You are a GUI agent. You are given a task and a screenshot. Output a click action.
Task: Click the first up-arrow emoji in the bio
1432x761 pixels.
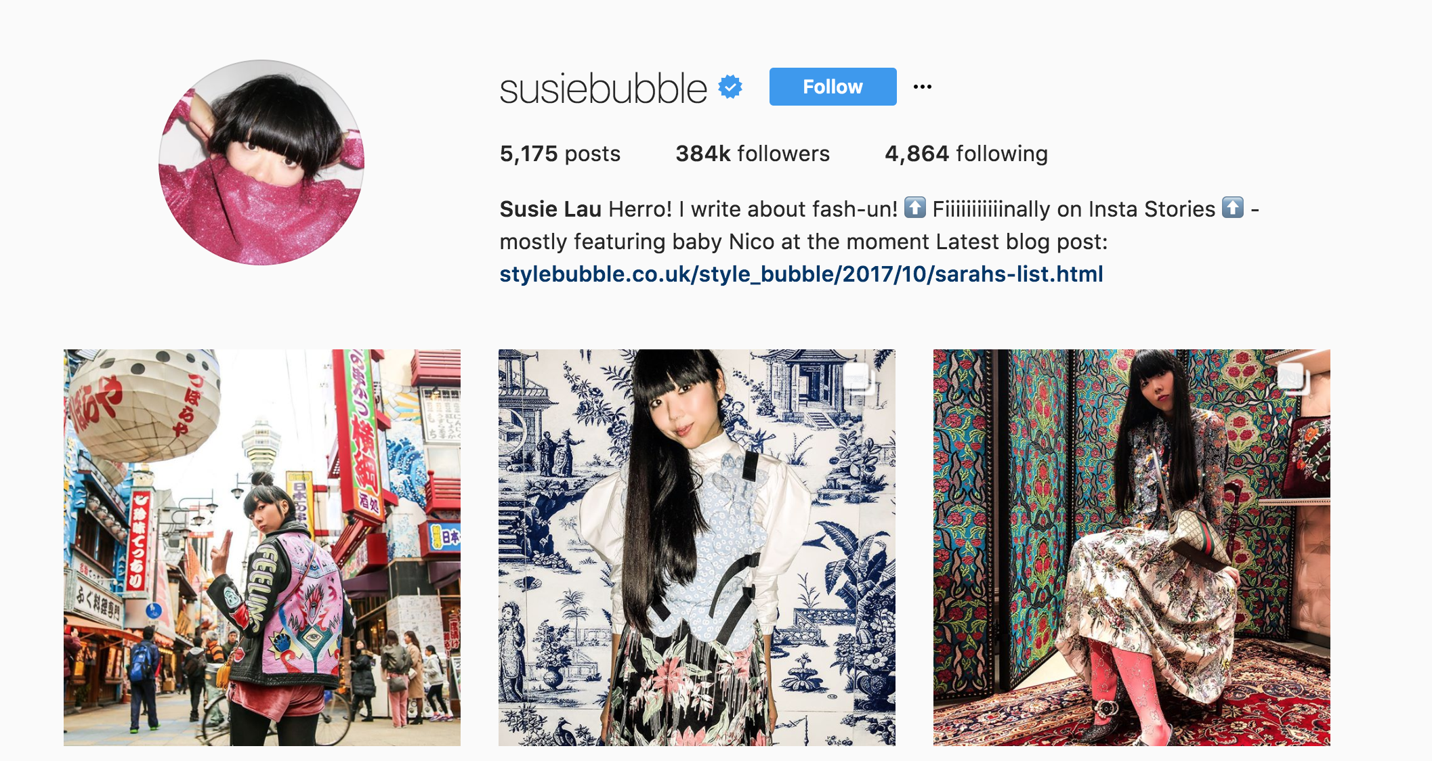[915, 207]
